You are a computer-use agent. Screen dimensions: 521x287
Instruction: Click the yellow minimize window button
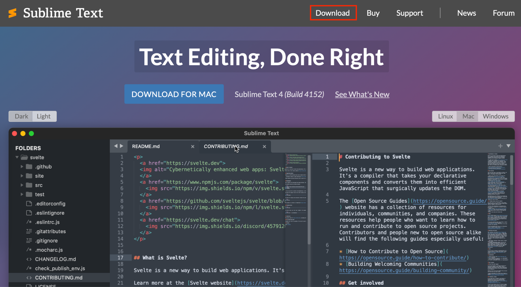pos(23,133)
